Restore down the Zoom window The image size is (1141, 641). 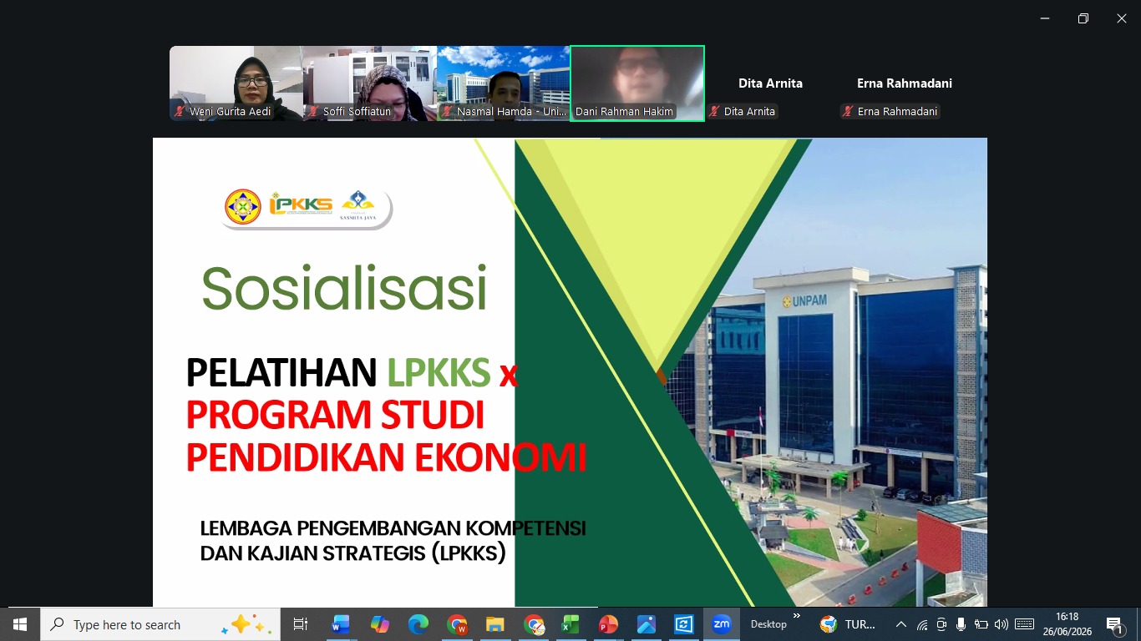point(1083,18)
